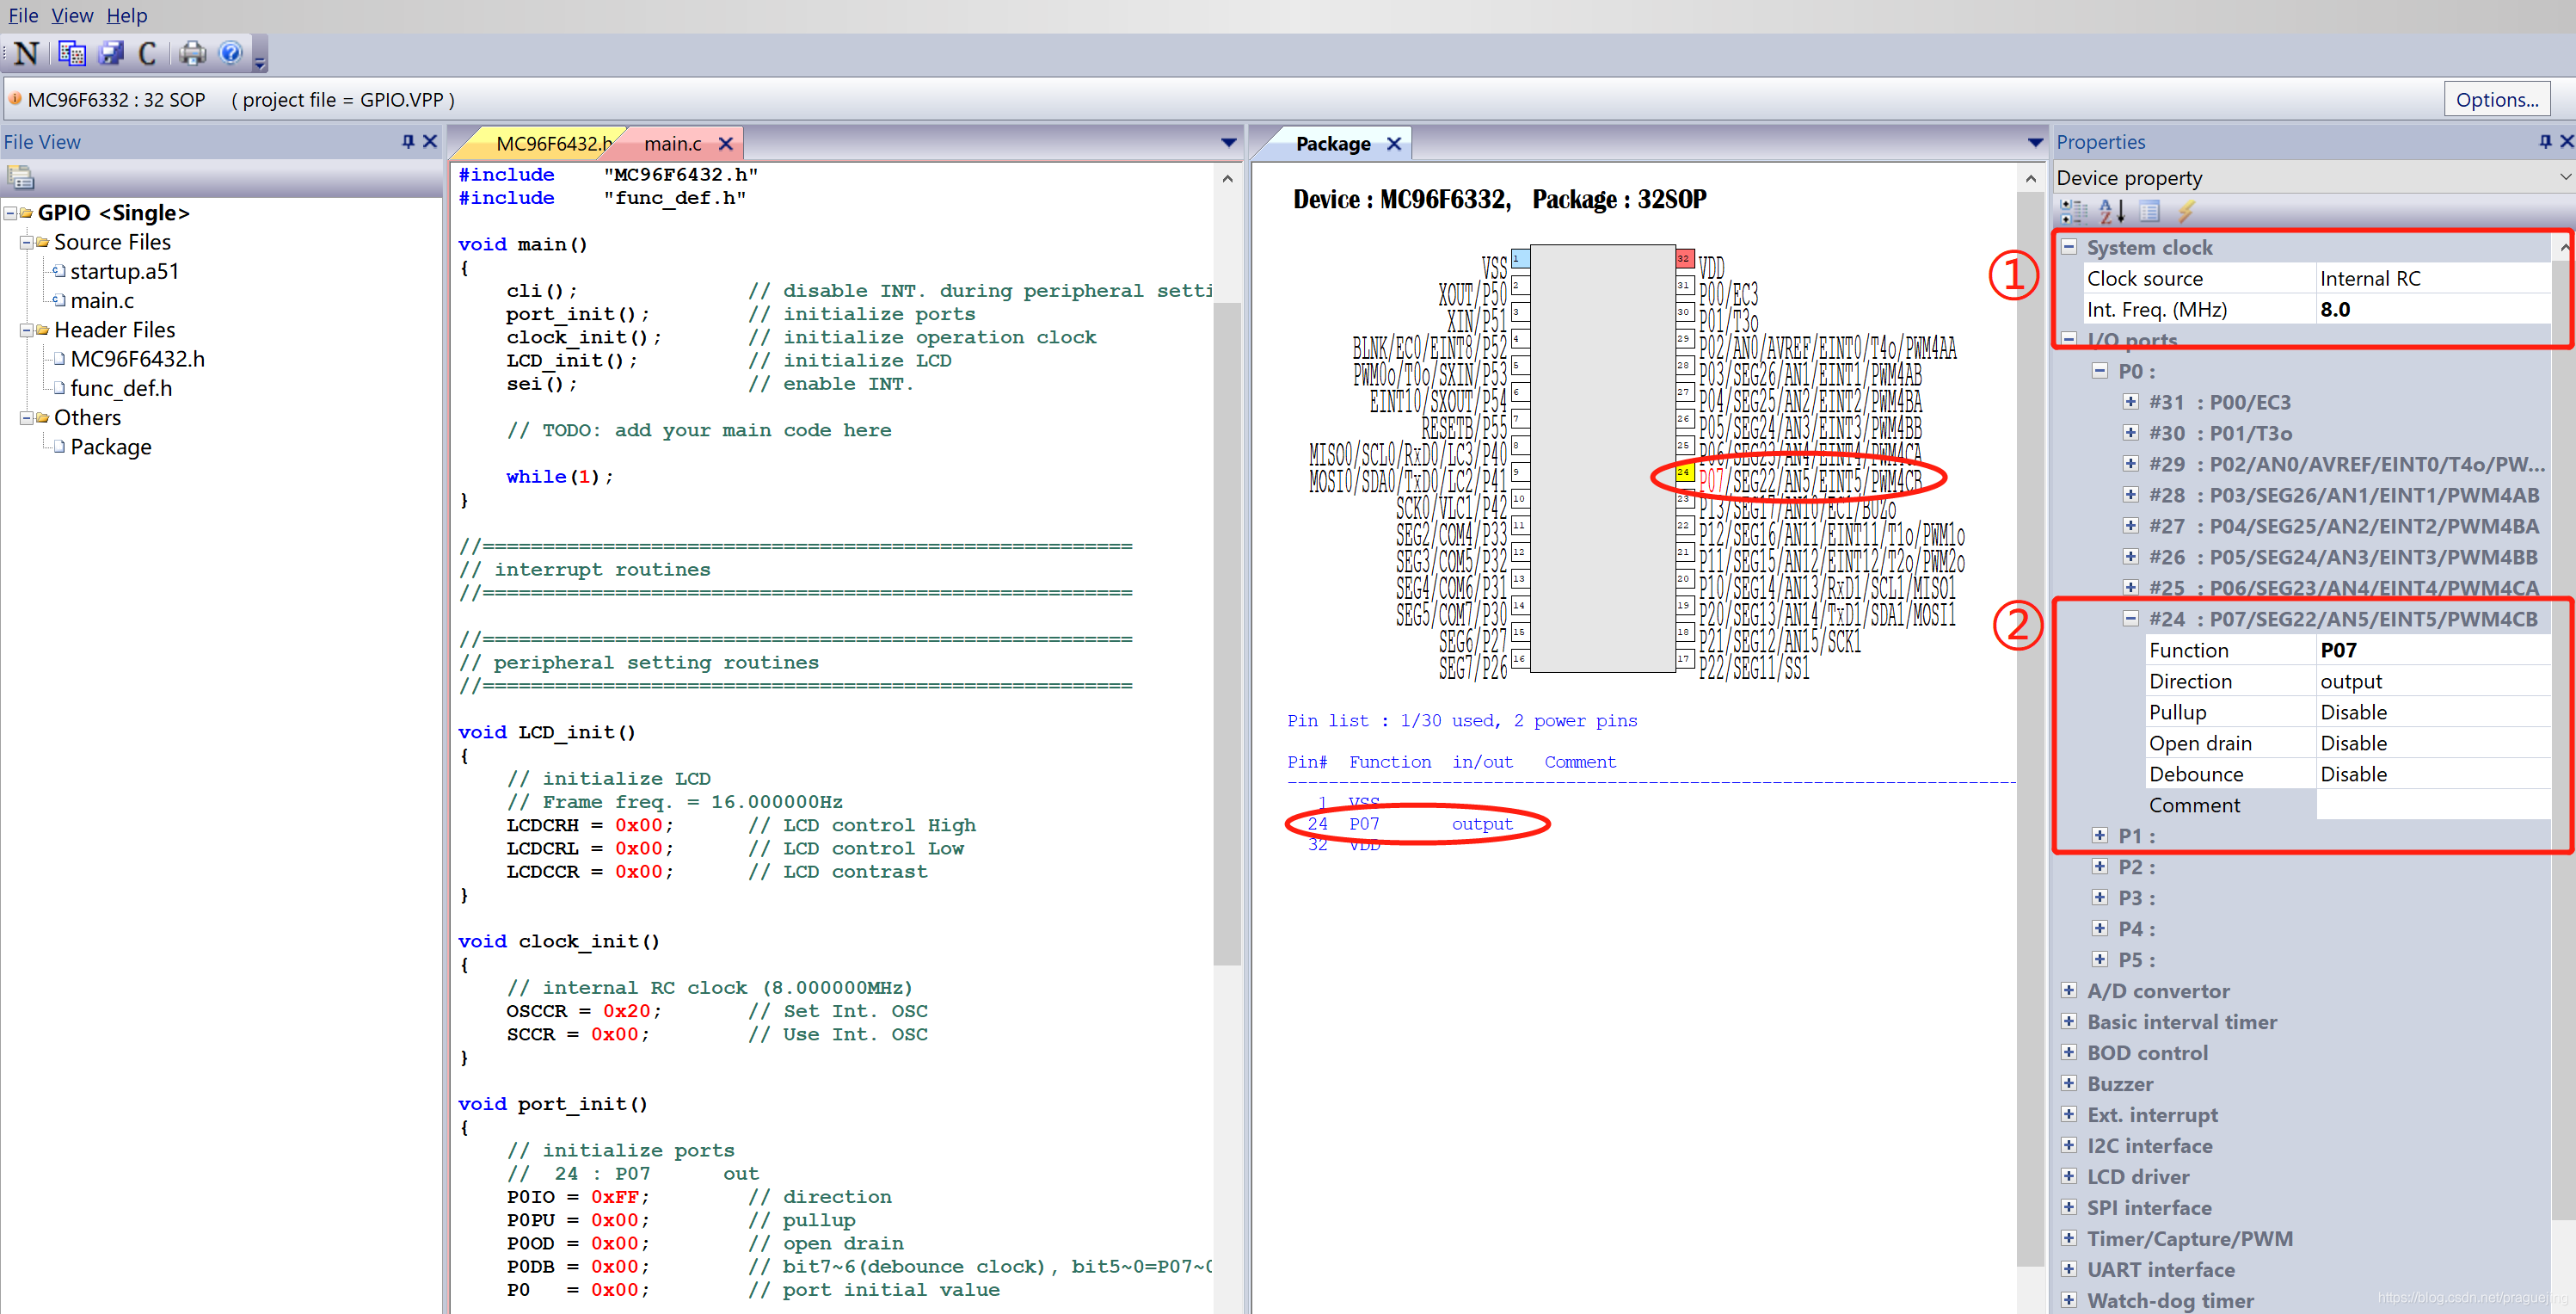Pin the Properties panel
The image size is (2576, 1314).
(2545, 141)
